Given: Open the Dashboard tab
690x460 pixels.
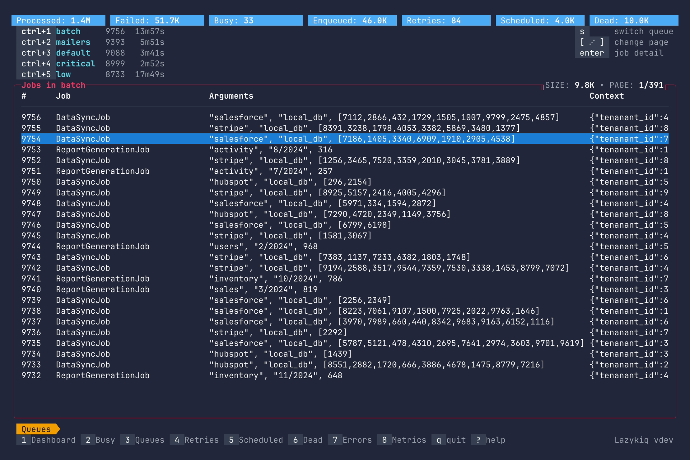Looking at the screenshot, I should pyautogui.click(x=47, y=440).
